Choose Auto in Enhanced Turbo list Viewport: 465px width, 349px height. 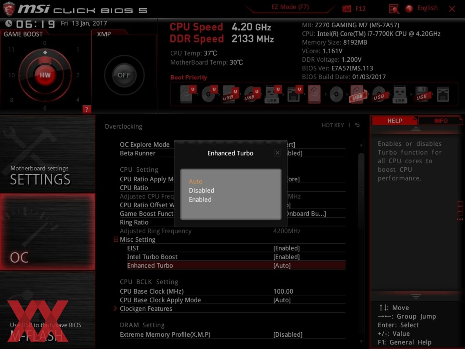[x=196, y=181]
